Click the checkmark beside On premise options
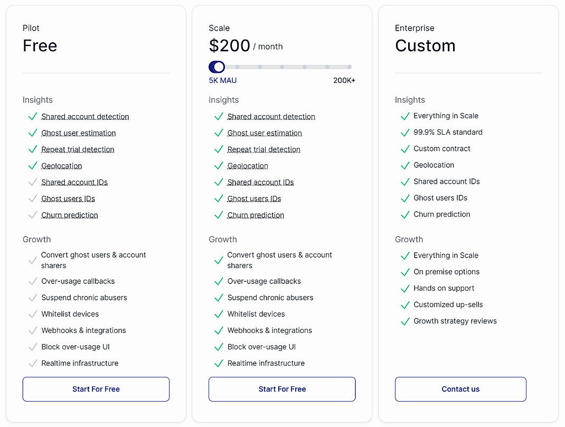 click(x=405, y=272)
